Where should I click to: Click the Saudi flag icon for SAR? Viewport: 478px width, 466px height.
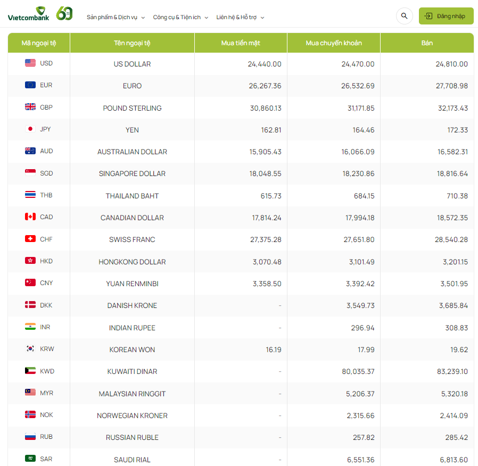click(x=30, y=459)
